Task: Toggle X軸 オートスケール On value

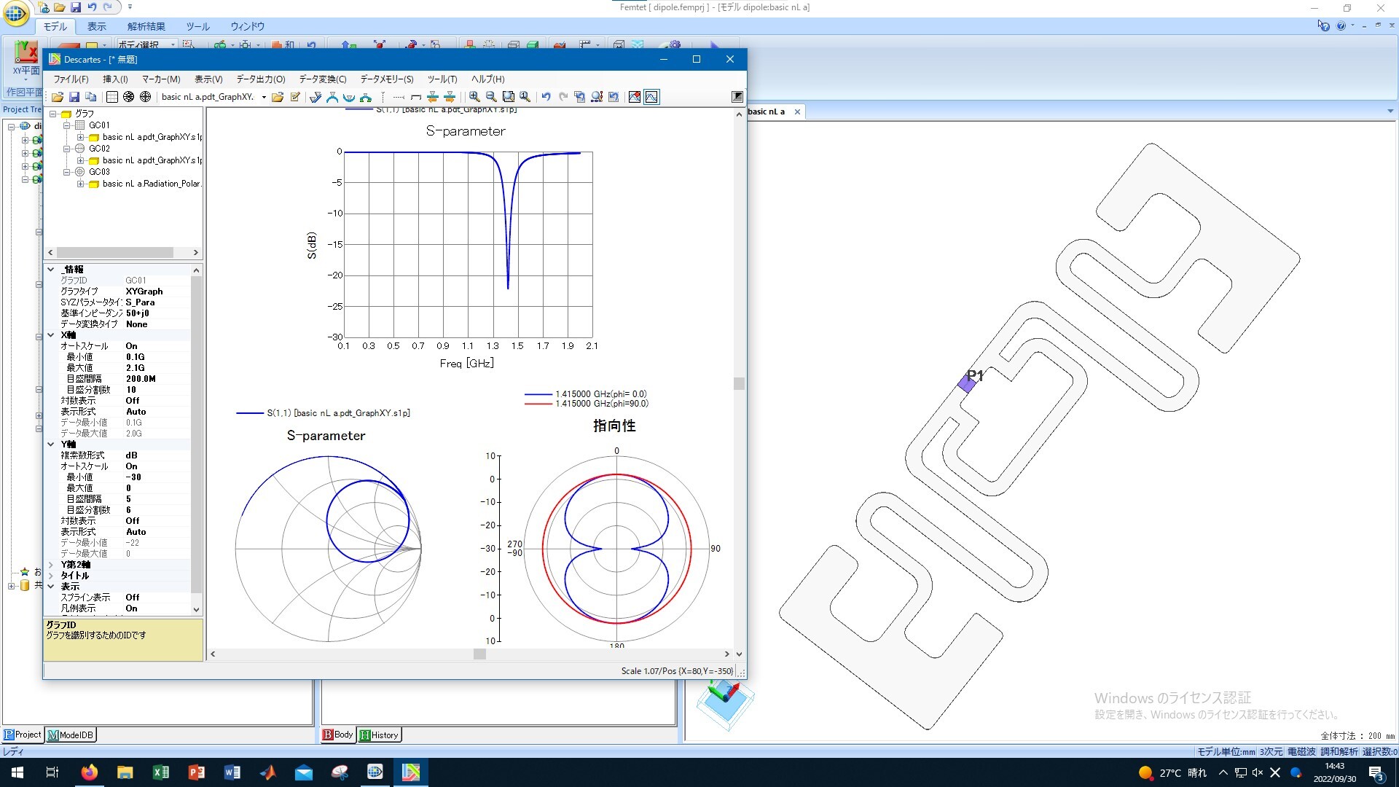Action: point(132,346)
